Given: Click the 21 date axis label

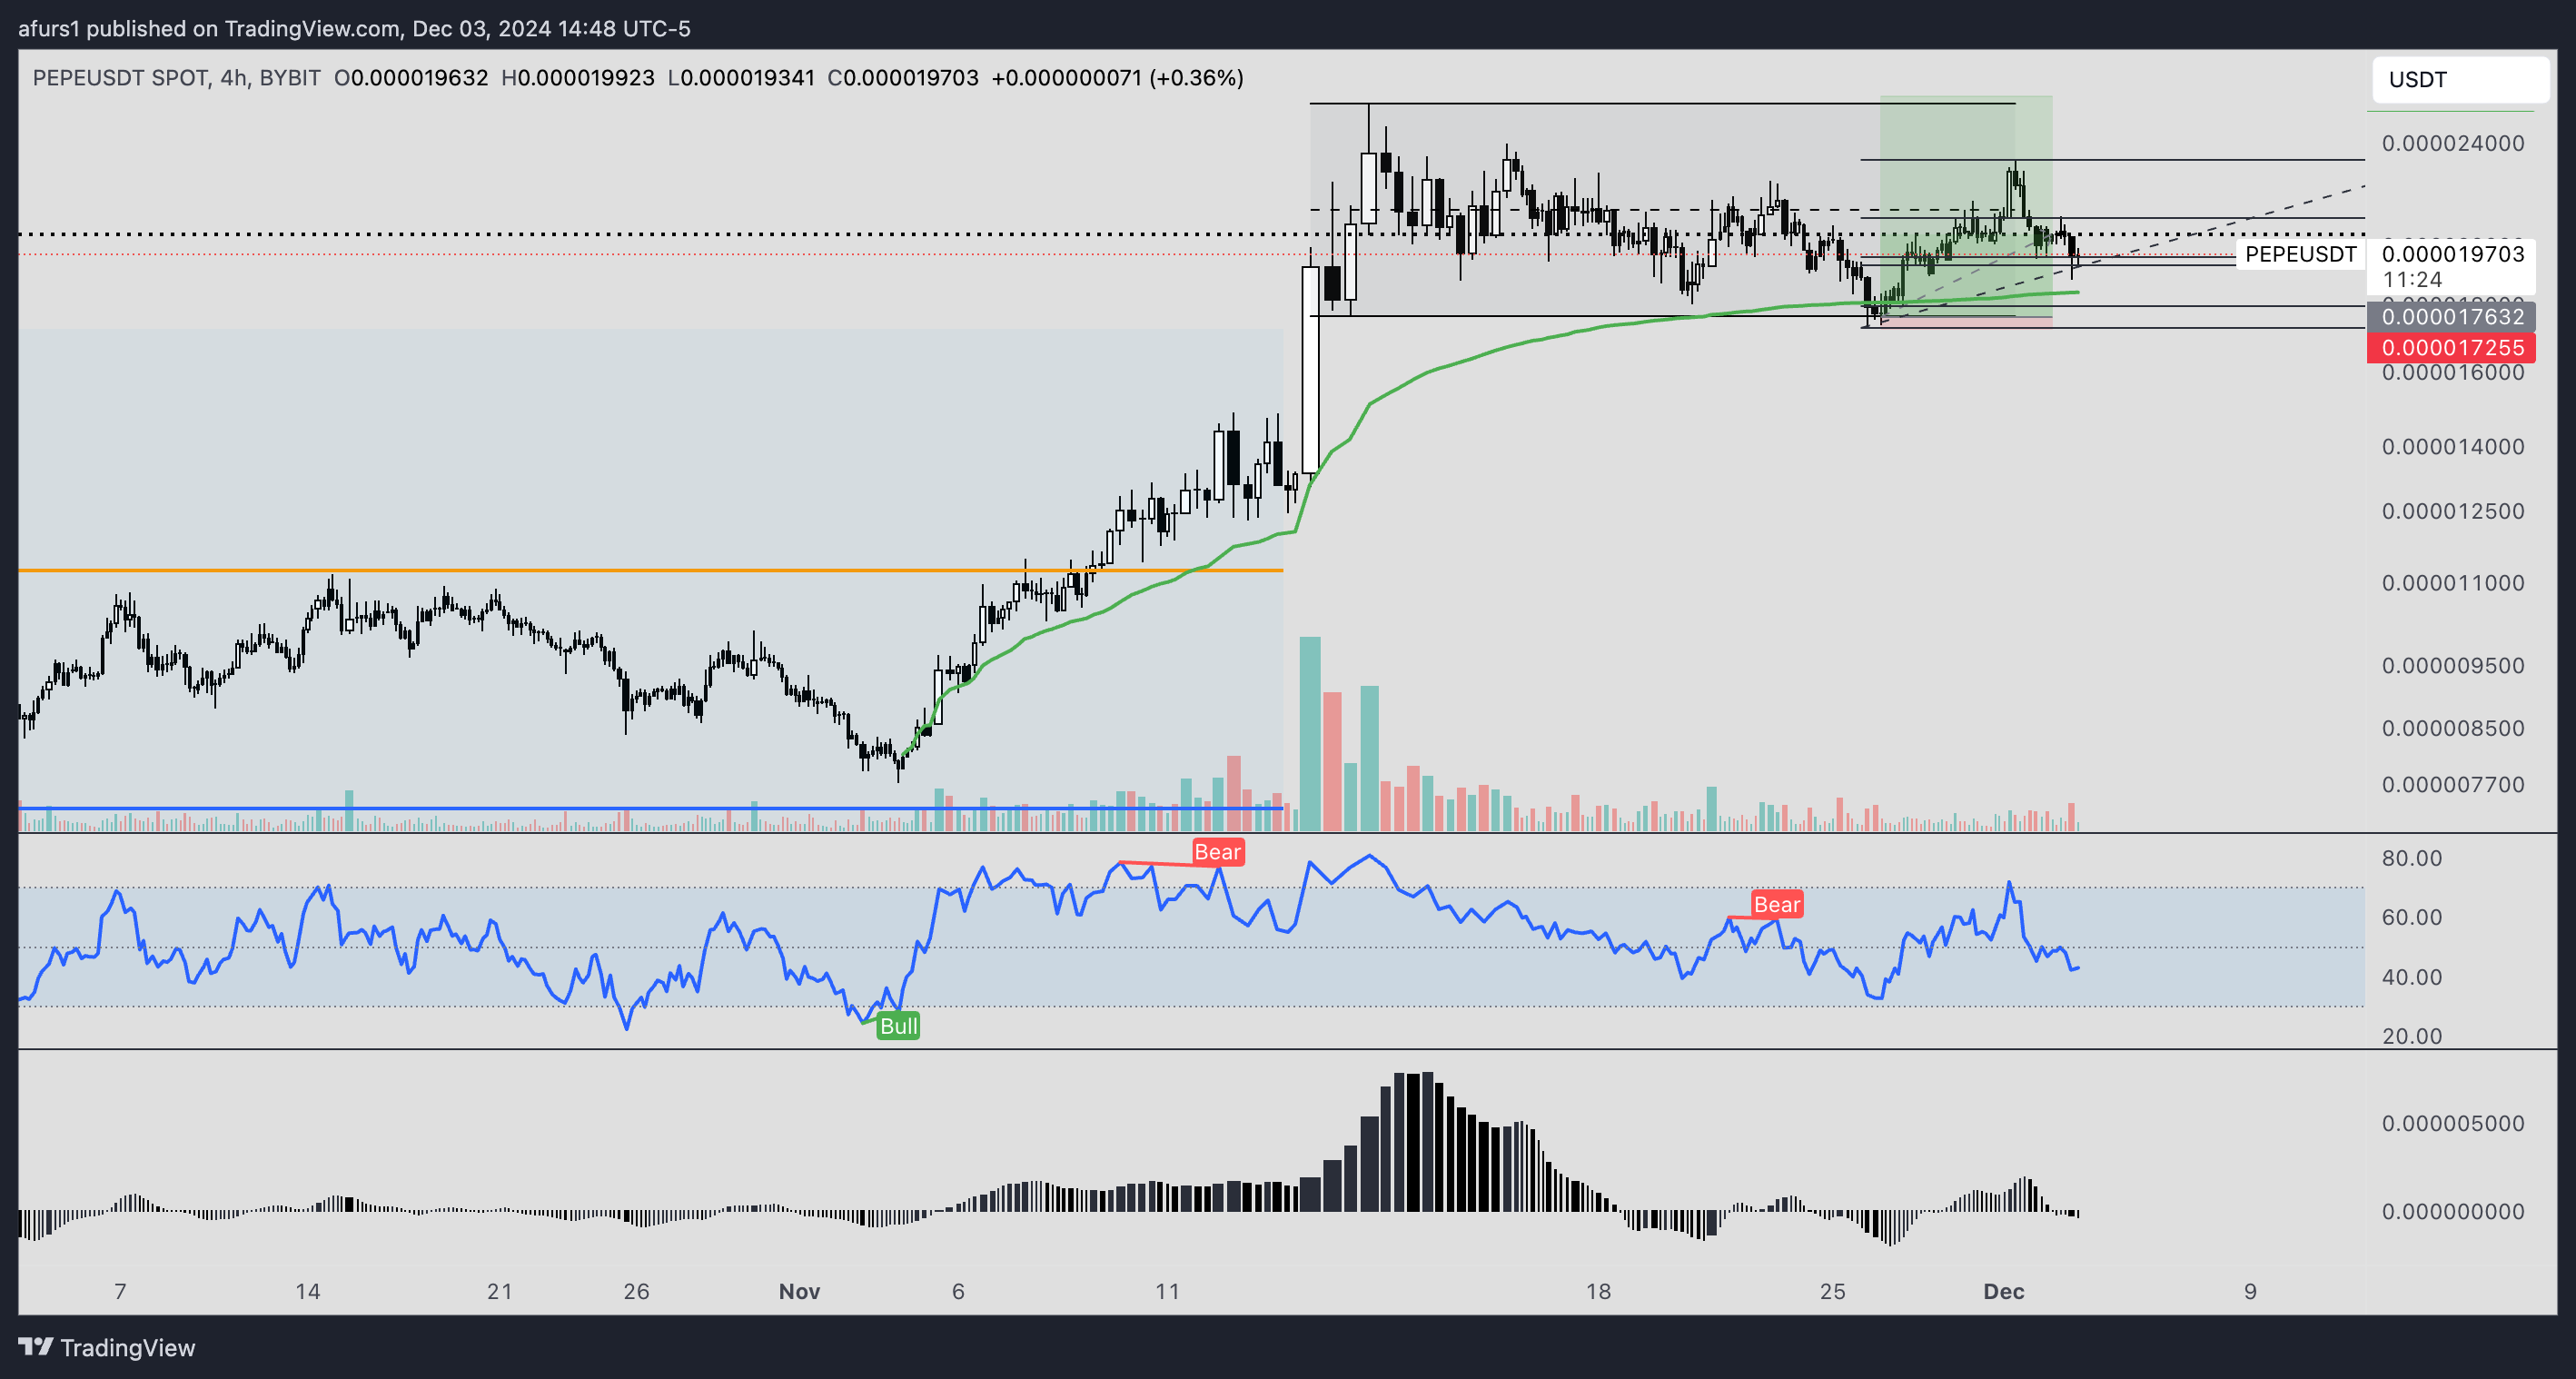Looking at the screenshot, I should point(500,1291).
